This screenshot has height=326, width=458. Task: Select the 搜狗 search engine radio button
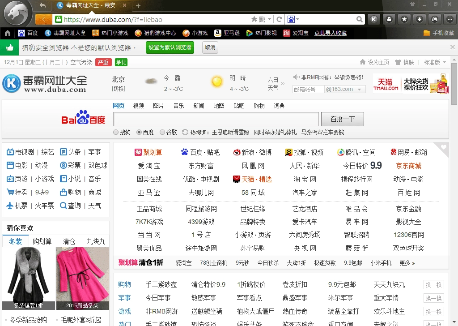click(116, 132)
